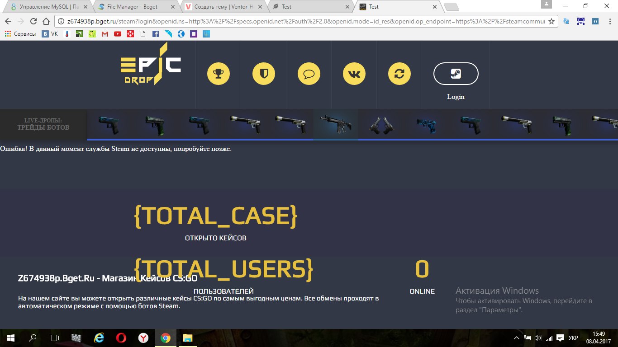The height and width of the screenshot is (347, 618).
Task: Open the VK bookmark in bookmarks bar
Action: [x=50, y=34]
